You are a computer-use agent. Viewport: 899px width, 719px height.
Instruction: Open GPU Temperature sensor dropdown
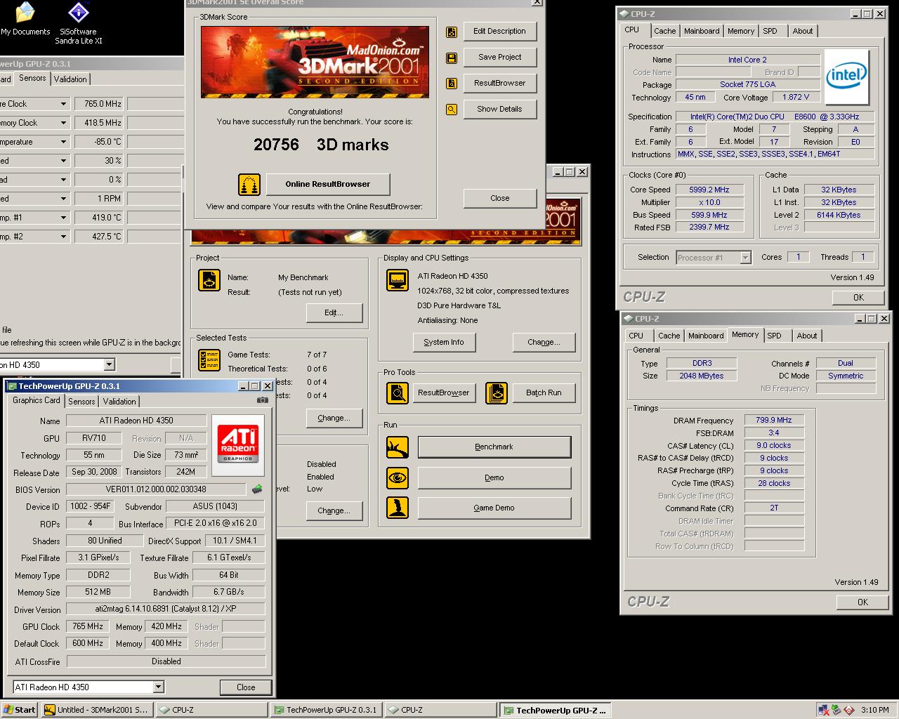point(63,142)
